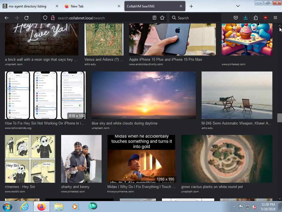The width and height of the screenshot is (282, 212).
Task: Toggle reader view icon in address bar
Action: pos(154,18)
